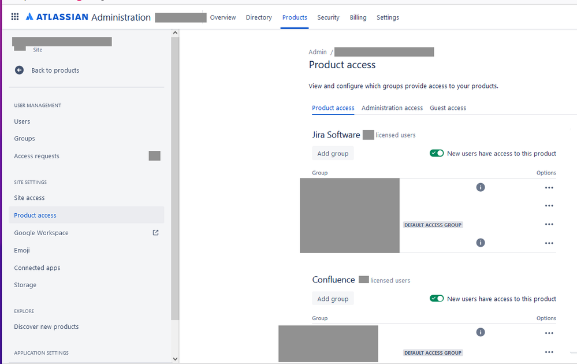Open Google Workspace sidebar item
This screenshot has width=577, height=364.
coord(41,233)
